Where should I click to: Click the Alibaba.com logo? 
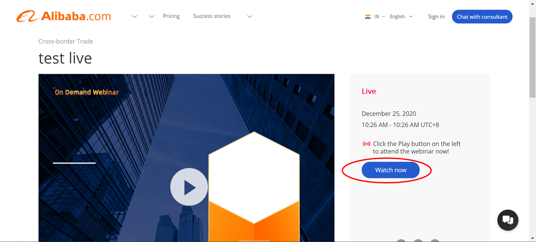click(x=64, y=16)
